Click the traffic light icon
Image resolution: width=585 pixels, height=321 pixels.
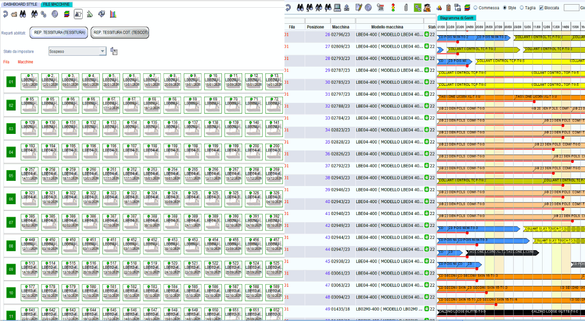(x=393, y=7)
